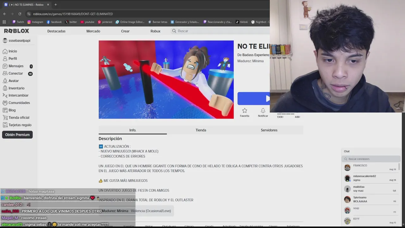Click the browser address bar URL
This screenshot has width=405, height=228.
(x=73, y=14)
